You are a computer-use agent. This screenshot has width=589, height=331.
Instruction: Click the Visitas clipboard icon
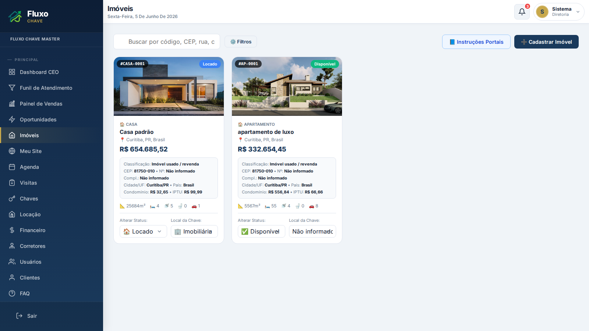(x=12, y=183)
